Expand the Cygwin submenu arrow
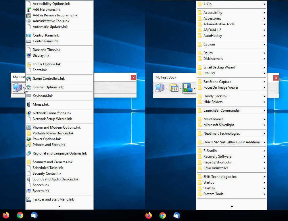The image size is (288, 221). tap(264, 44)
